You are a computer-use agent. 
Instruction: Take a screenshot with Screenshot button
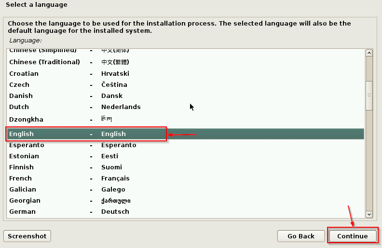click(x=27, y=236)
